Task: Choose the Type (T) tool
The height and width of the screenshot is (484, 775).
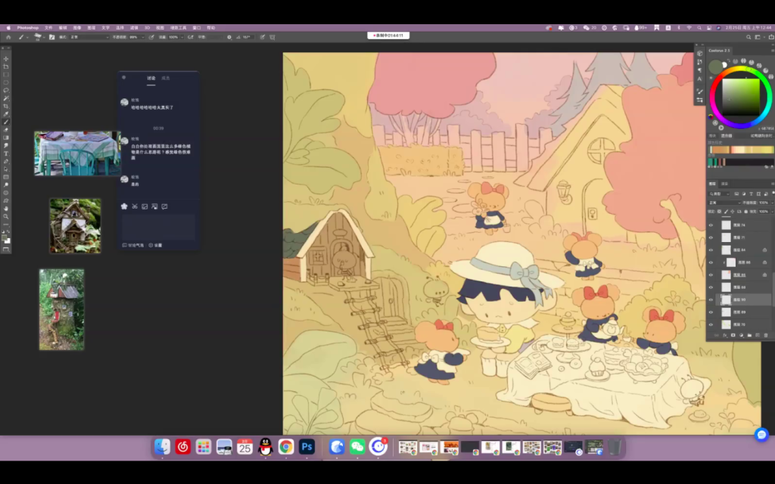Action: (6, 154)
